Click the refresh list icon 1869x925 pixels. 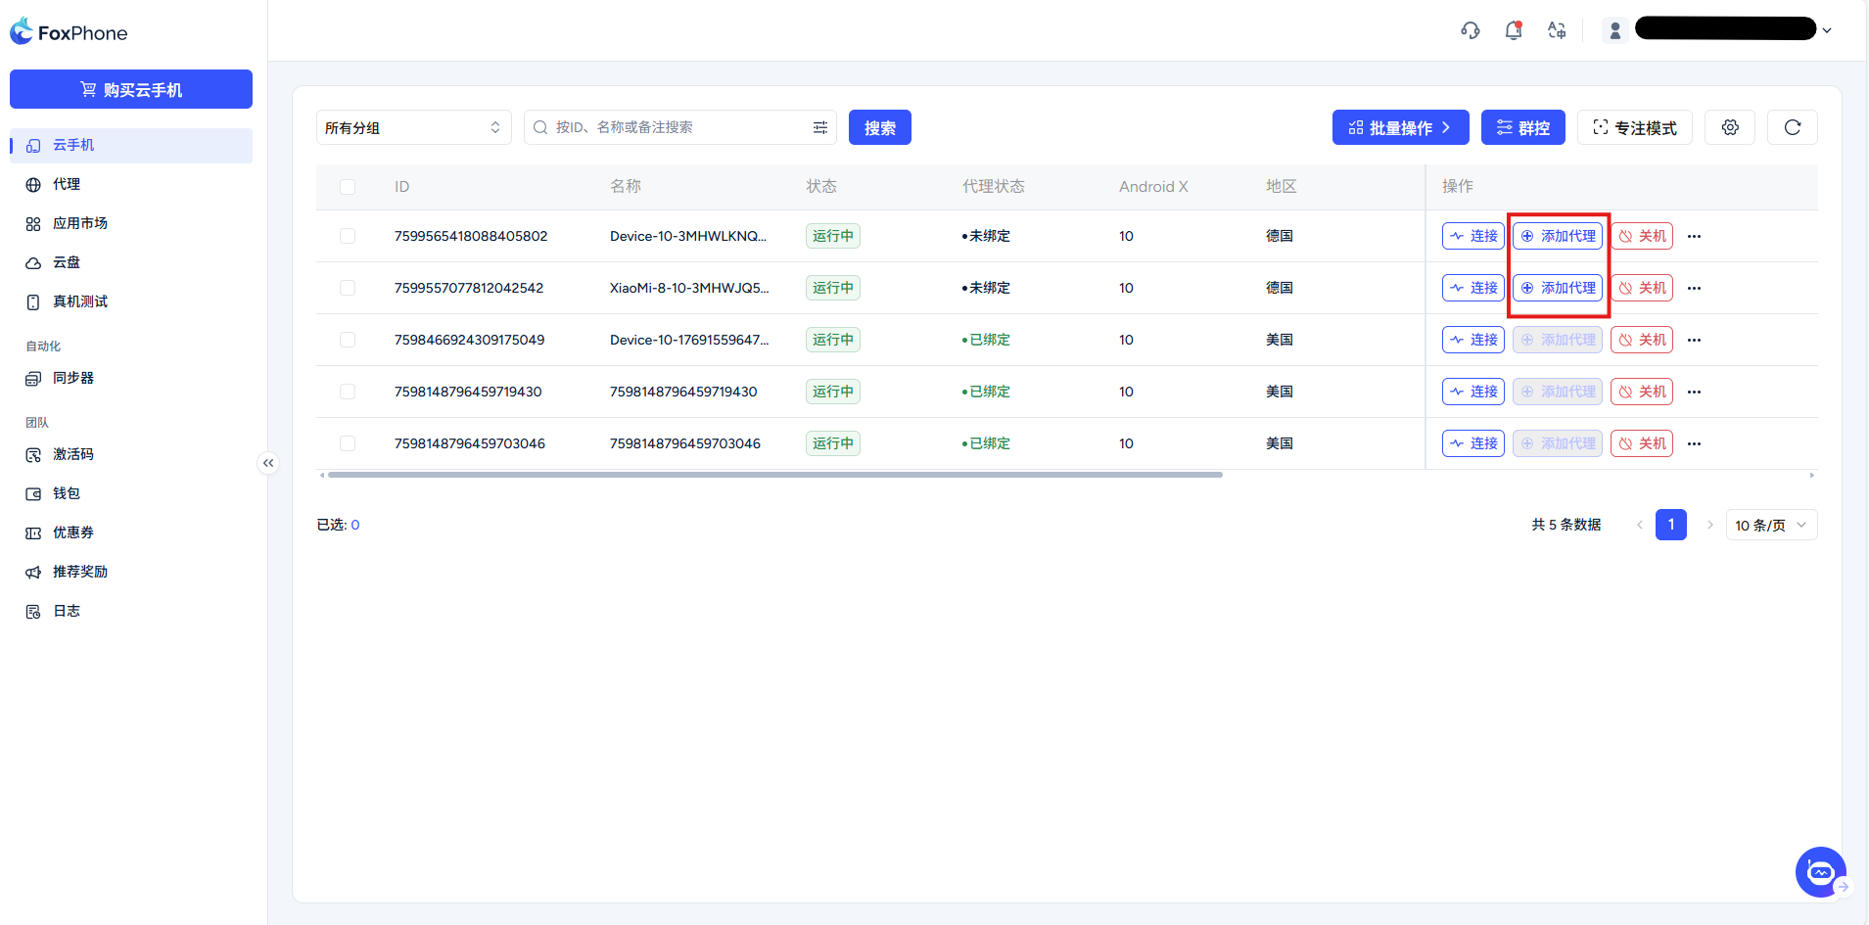[1792, 127]
